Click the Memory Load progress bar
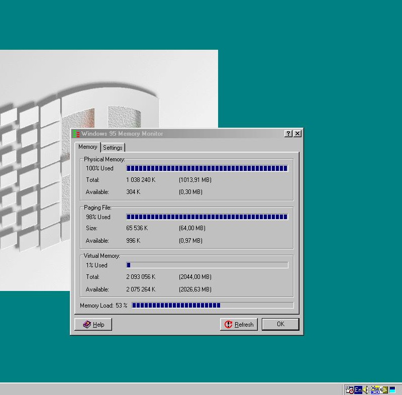The image size is (402, 395). click(212, 305)
